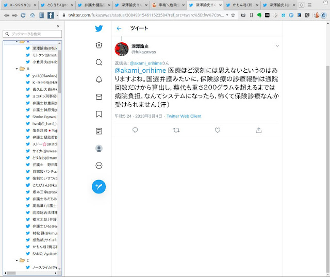Image resolution: width=330 pixels, height=277 pixels.
Task: Reload the page
Action: pyautogui.click(x=23, y=15)
